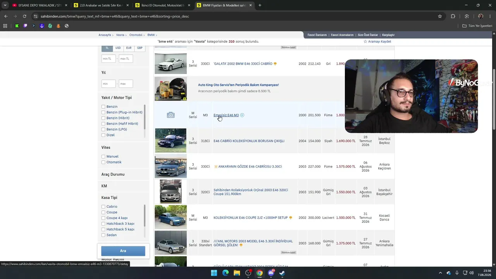Expand the Araç Durumu filter section
Image resolution: width=496 pixels, height=279 pixels.
pyautogui.click(x=113, y=174)
